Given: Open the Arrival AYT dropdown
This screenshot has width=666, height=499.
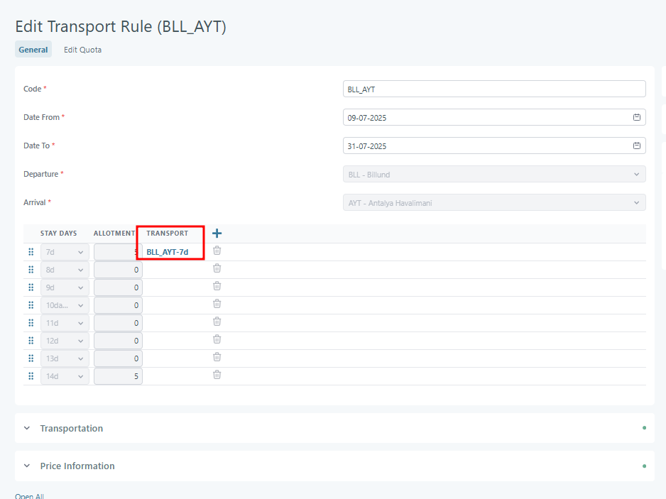Looking at the screenshot, I should click(x=493, y=203).
